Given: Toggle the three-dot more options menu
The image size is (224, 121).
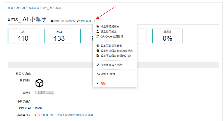Looking at the screenshot, I should click(95, 21).
